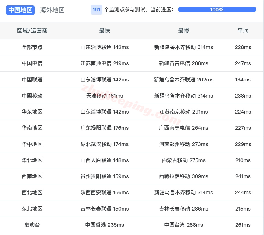Select the 港澳台 row label
Image resolution: width=264 pixels, height=235 pixels.
pos(32,225)
